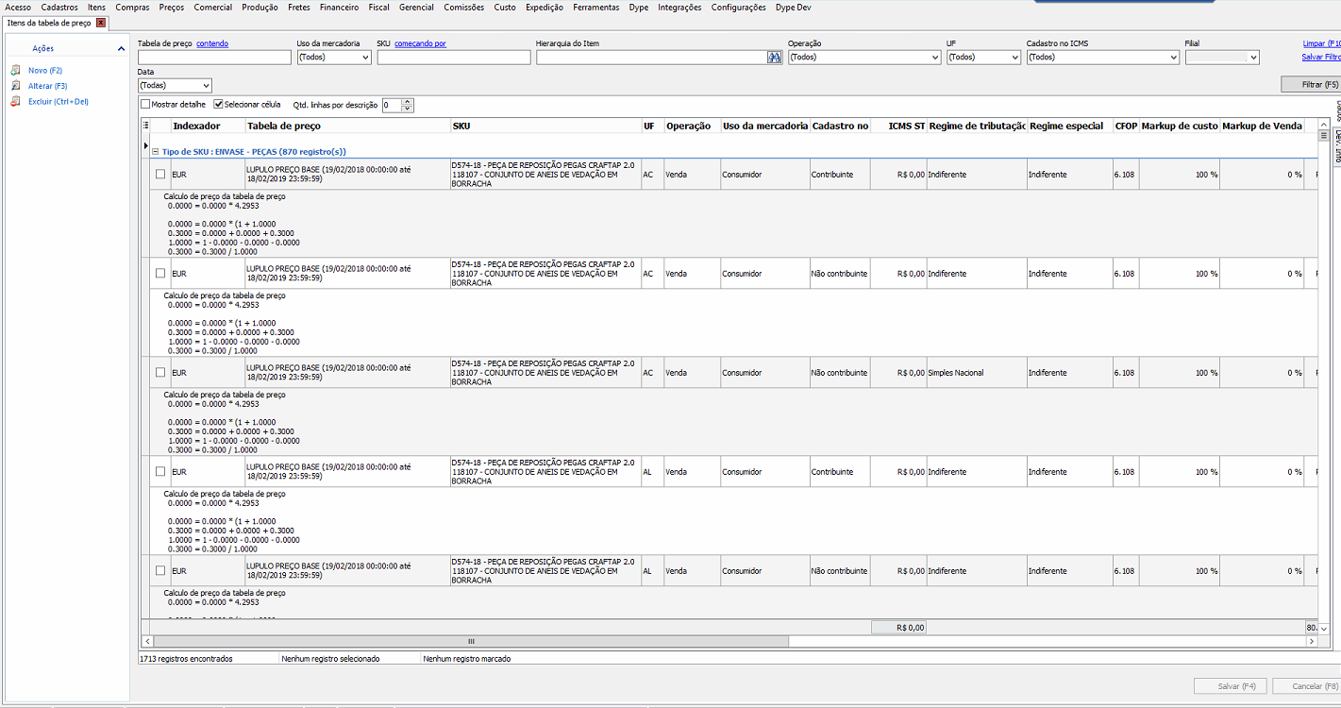Open the Preços menu

point(172,7)
